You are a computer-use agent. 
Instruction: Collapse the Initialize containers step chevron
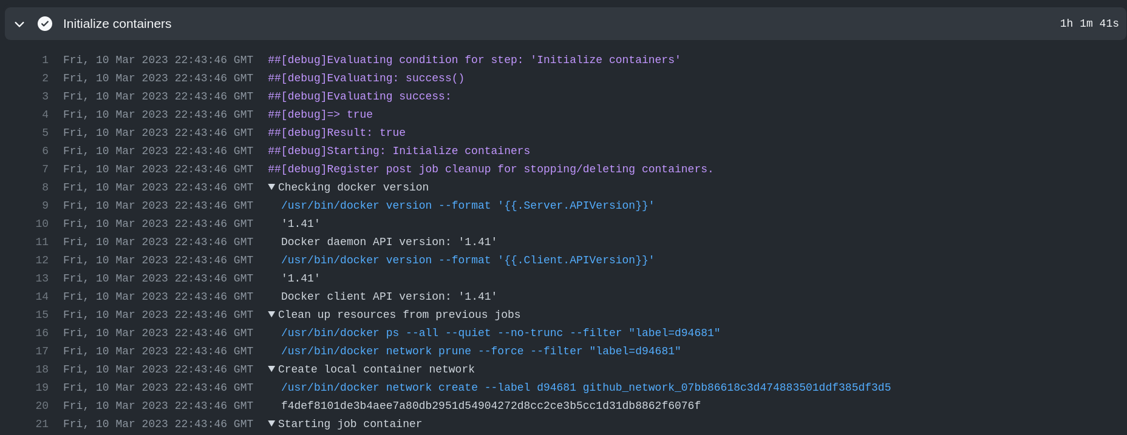[x=19, y=24]
